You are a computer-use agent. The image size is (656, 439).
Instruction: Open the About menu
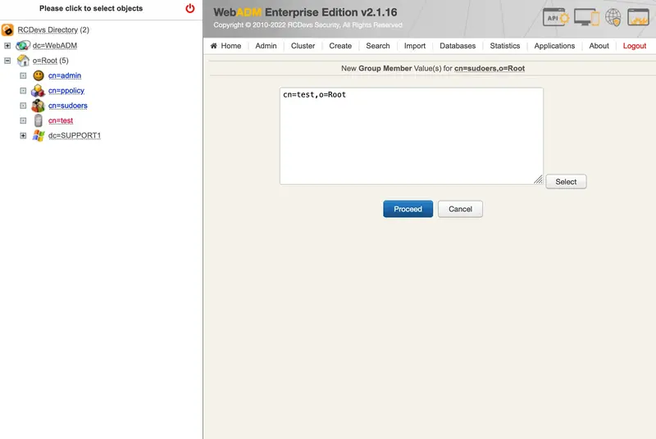click(x=599, y=46)
